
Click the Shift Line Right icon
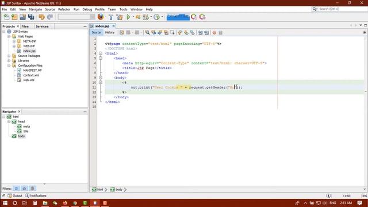click(x=206, y=33)
